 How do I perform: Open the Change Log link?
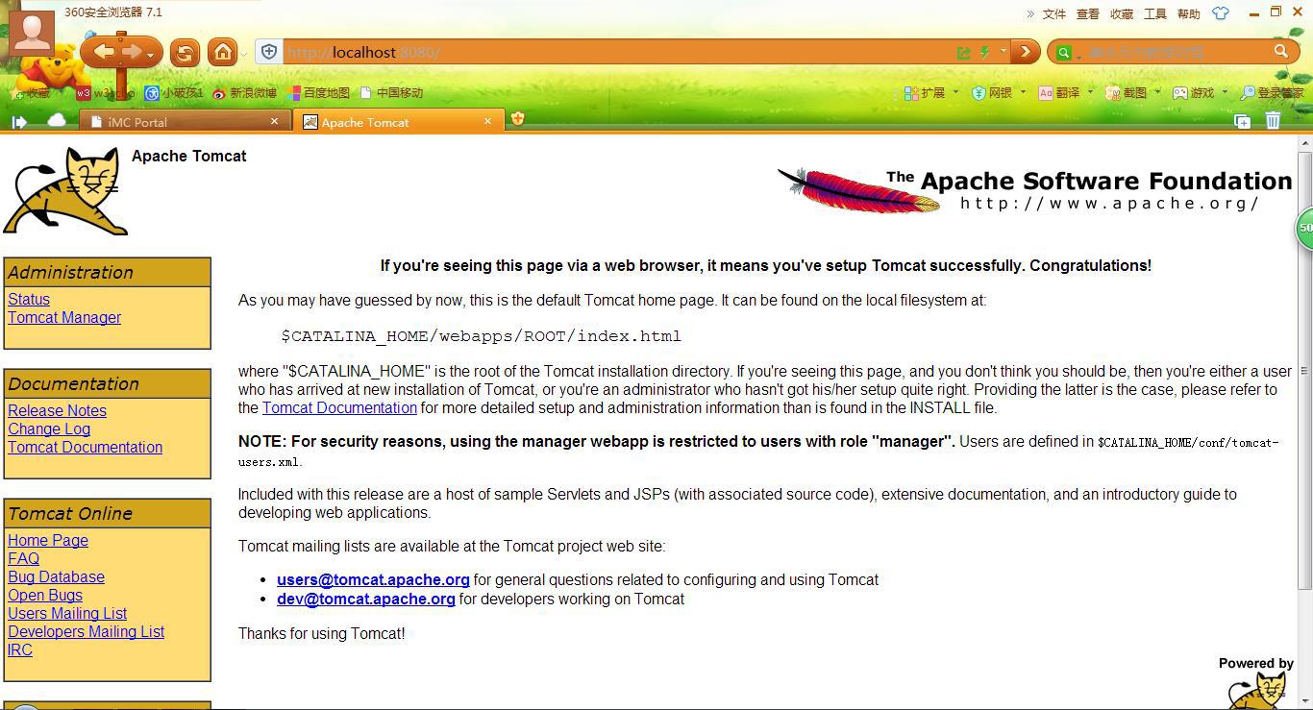pyautogui.click(x=49, y=428)
